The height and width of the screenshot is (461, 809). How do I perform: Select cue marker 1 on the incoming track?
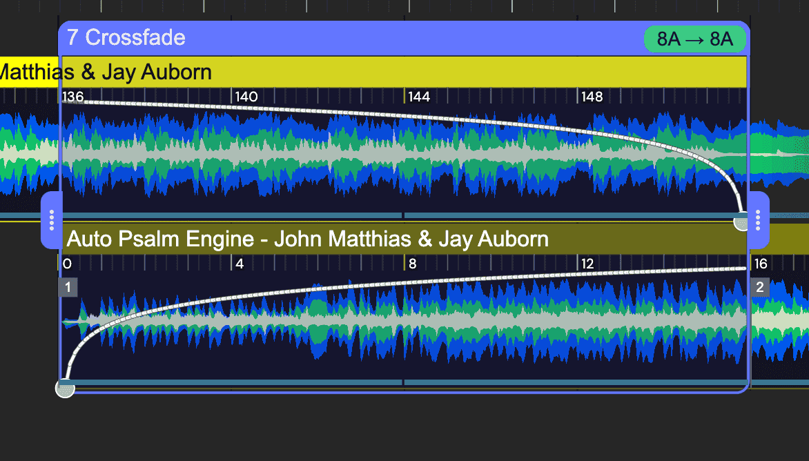click(68, 287)
